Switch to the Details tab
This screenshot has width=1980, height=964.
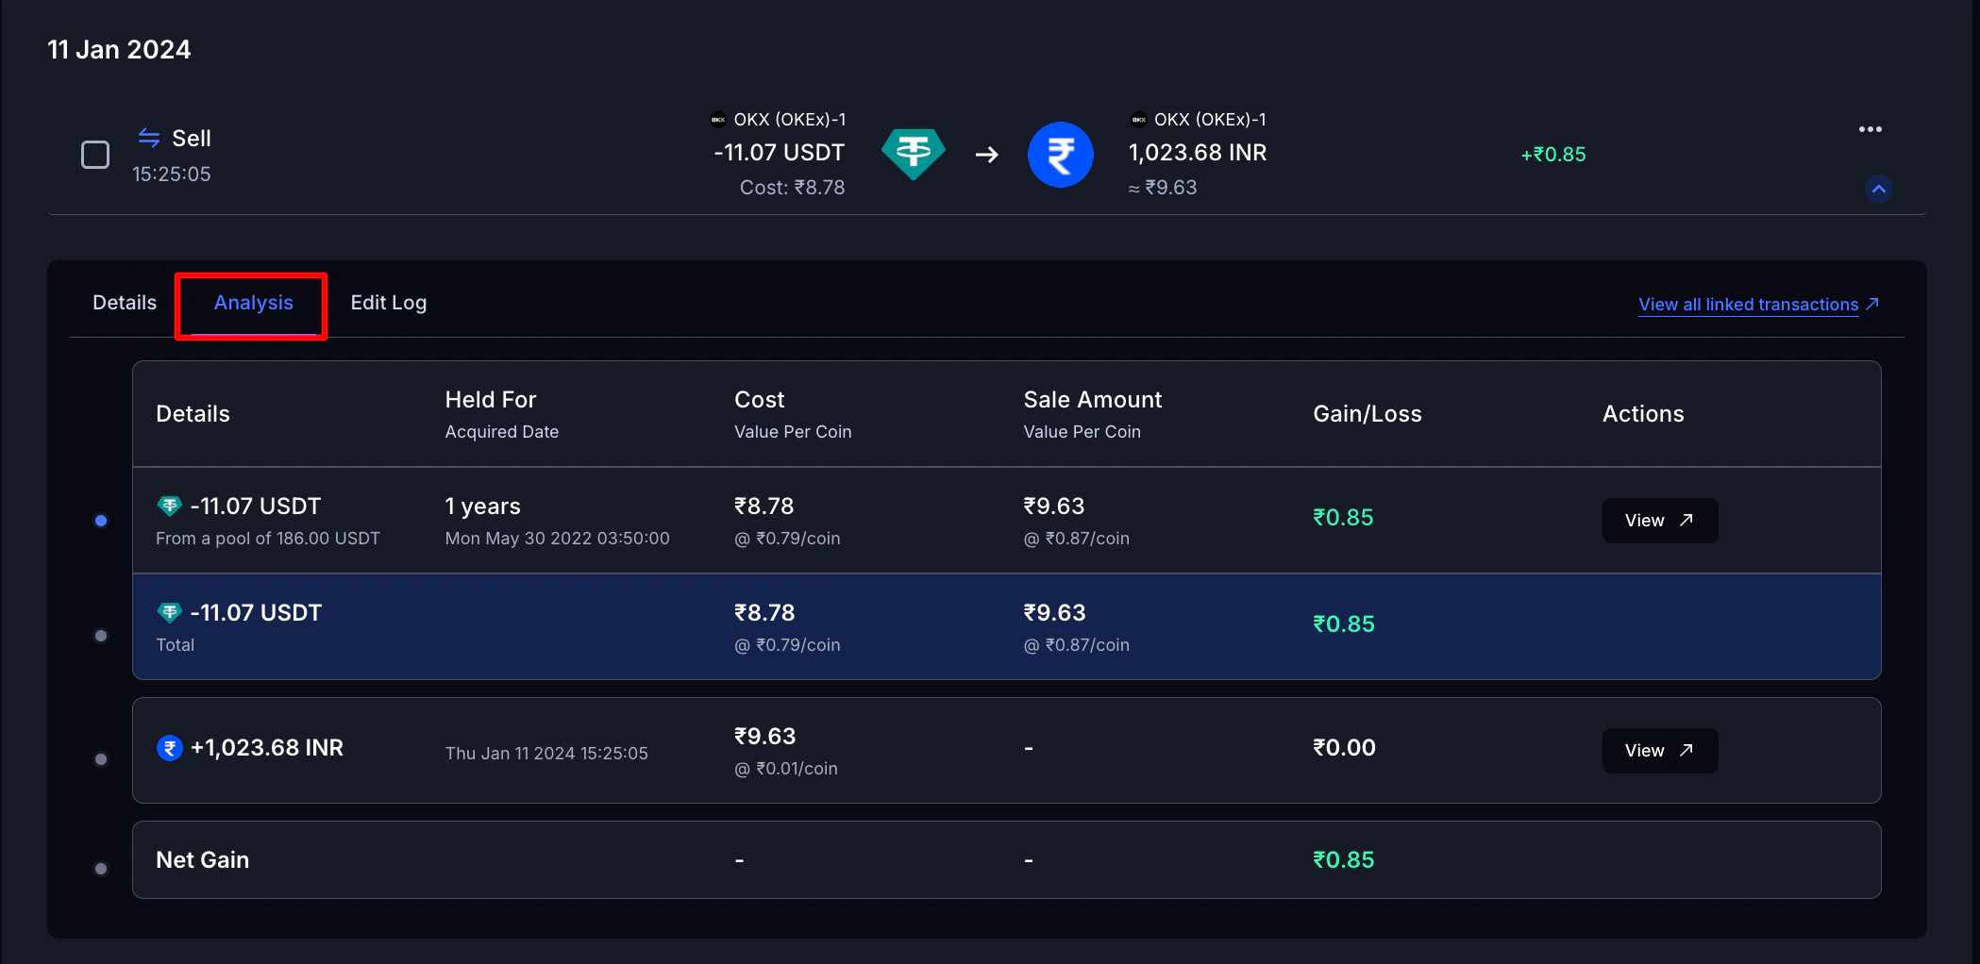tap(125, 303)
